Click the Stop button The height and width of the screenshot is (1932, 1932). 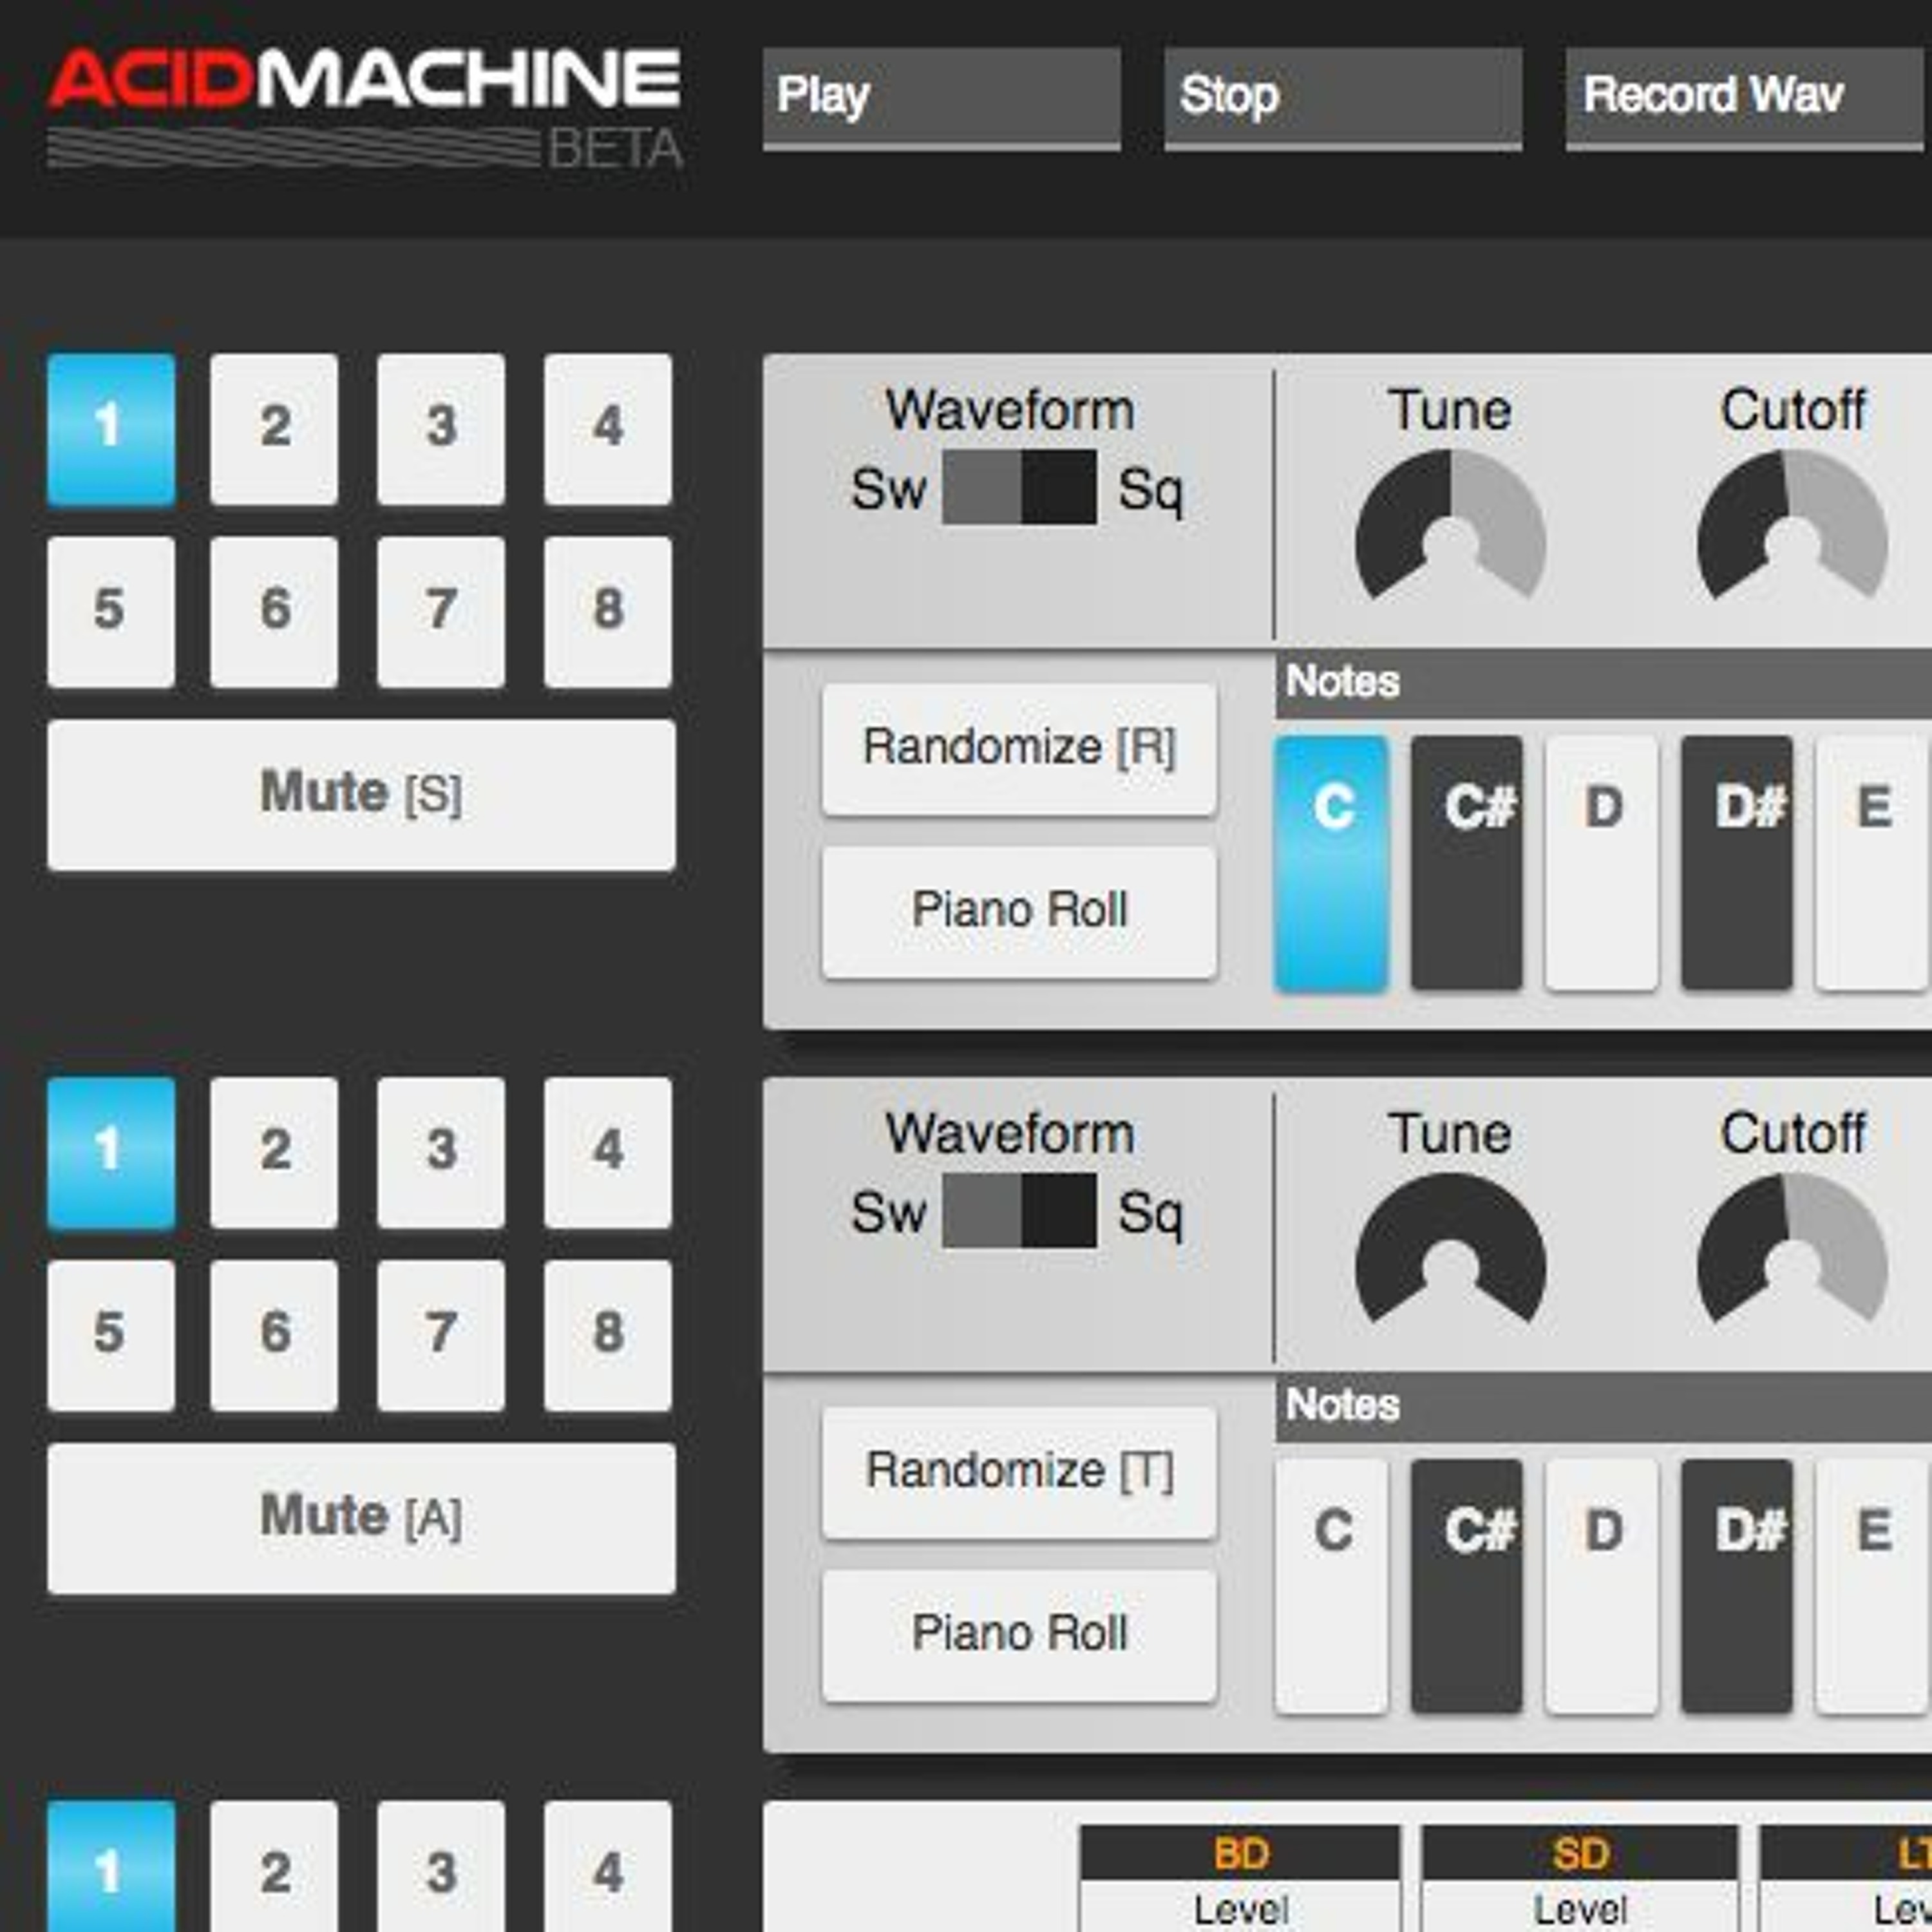[x=1343, y=98]
